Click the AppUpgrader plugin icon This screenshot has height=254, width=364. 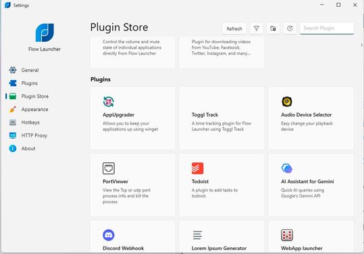[109, 102]
